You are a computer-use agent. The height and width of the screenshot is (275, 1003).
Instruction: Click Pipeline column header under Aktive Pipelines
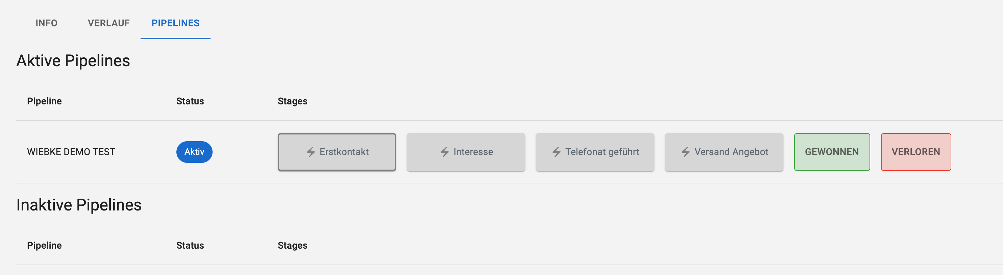(44, 101)
